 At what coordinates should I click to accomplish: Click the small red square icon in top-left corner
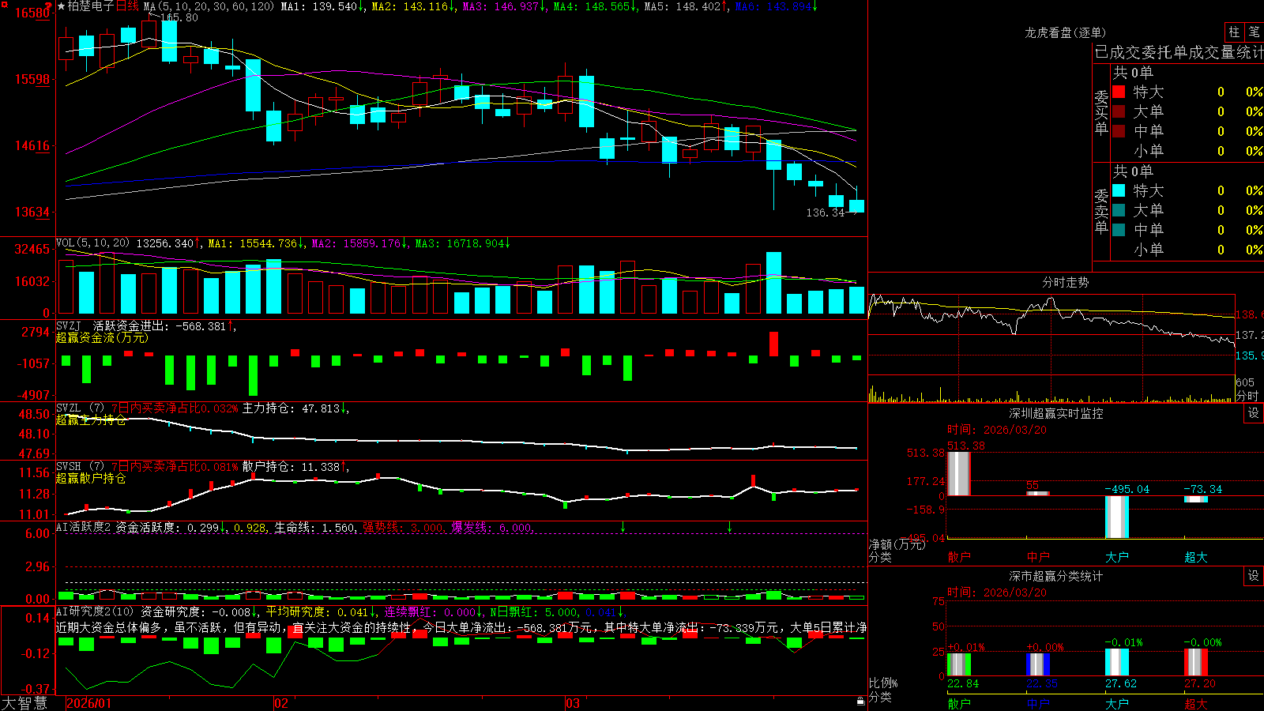[3, 4]
